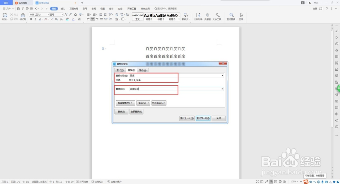Clear formatting with the eraser icon

pos(75,15)
